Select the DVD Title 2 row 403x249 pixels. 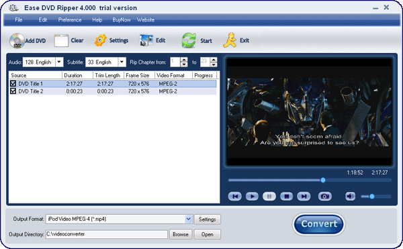tap(113, 91)
